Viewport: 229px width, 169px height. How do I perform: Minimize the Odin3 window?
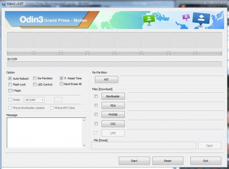point(205,3)
